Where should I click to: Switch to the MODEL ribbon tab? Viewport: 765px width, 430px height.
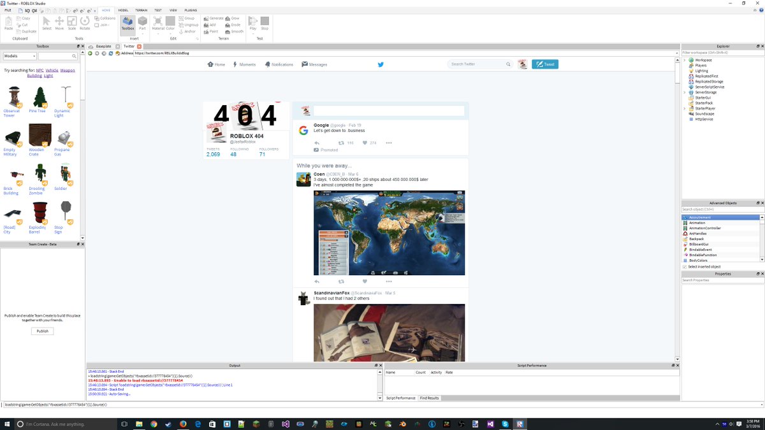123,10
